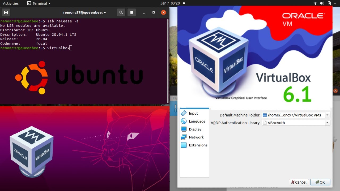
Task: Open the system menu arrow in top bar
Action: pos(335,3)
